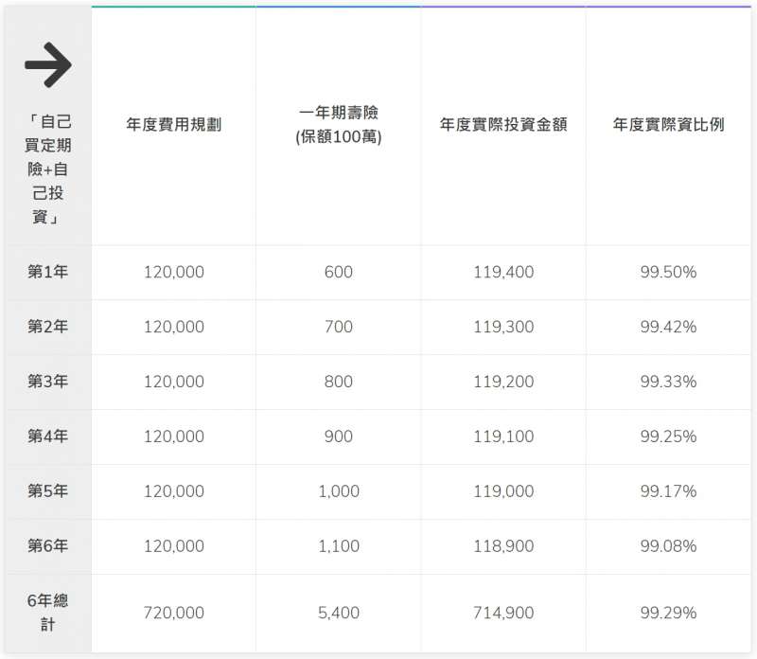
Task: Select the 119,100 investment amount cell
Action: 503,436
